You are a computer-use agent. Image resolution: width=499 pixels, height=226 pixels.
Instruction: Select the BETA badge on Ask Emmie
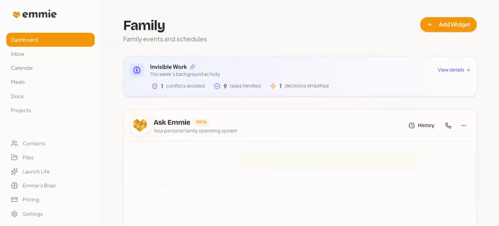202,122
